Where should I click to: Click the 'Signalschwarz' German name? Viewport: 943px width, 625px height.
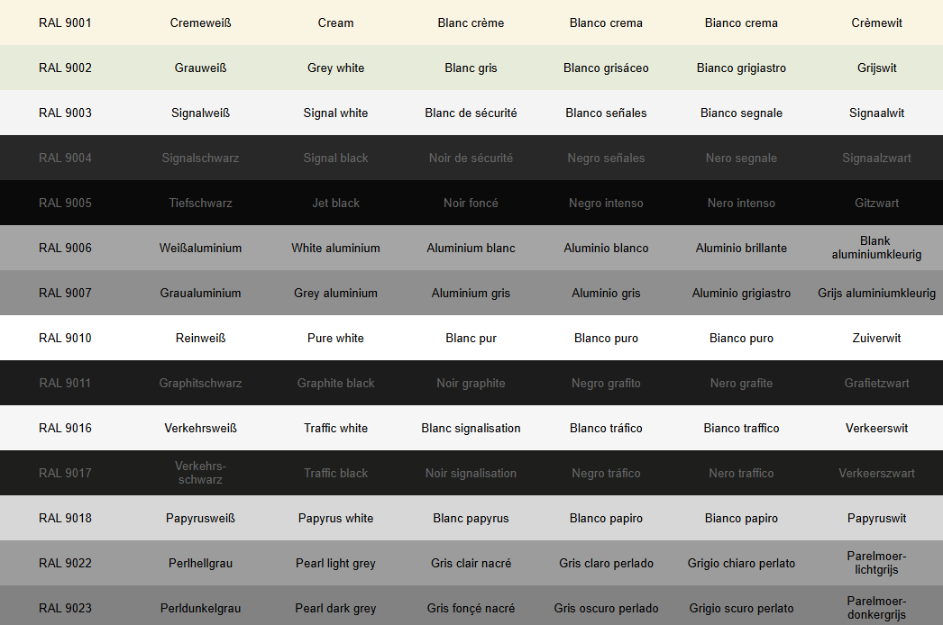point(200,158)
